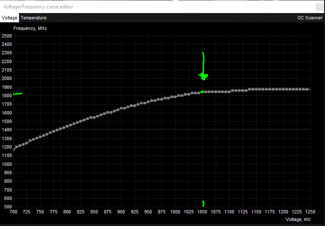Screen dimensions: 325x226
Task: Open the Temperature tab
Action: click(34, 18)
